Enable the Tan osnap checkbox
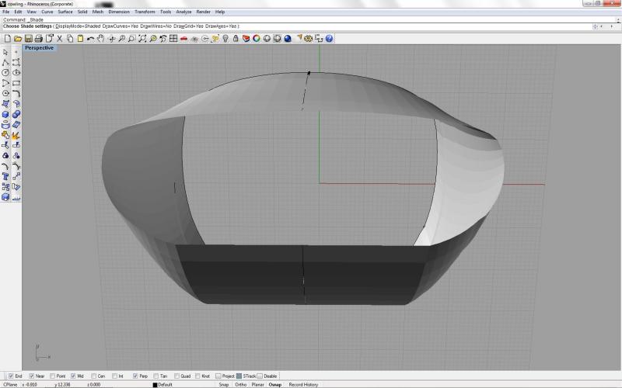The width and height of the screenshot is (622, 388). coord(156,376)
